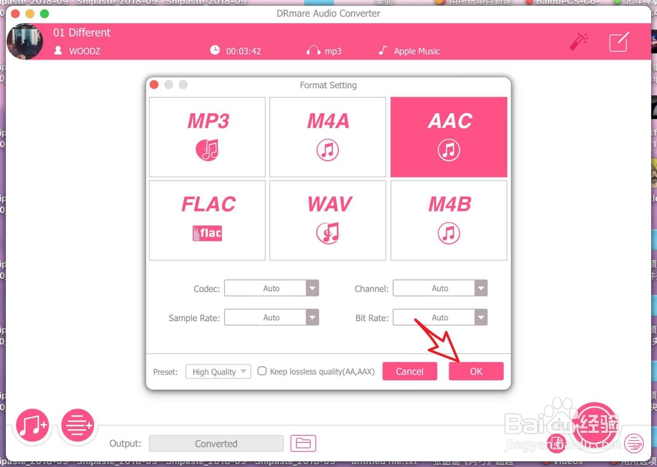Click the Converted output path field
This screenshot has width=657, height=467.
click(x=216, y=443)
